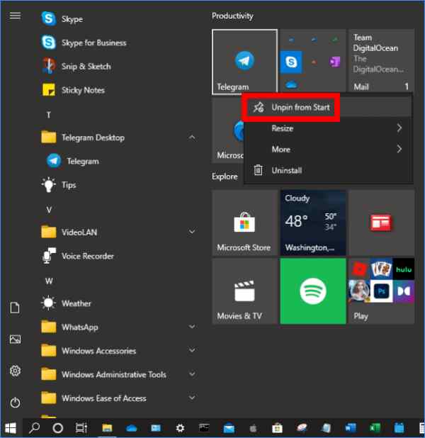Viewport: 425px width, 438px height.
Task: Expand the Start hamburger menu
Action: point(15,16)
